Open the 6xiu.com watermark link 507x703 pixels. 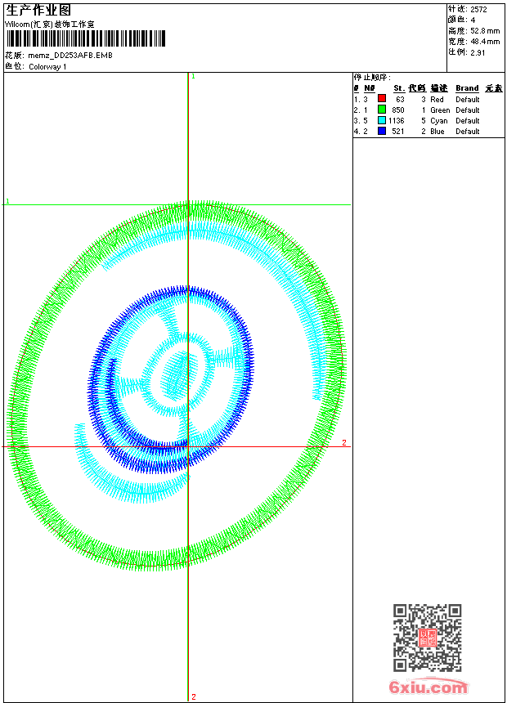tap(428, 687)
